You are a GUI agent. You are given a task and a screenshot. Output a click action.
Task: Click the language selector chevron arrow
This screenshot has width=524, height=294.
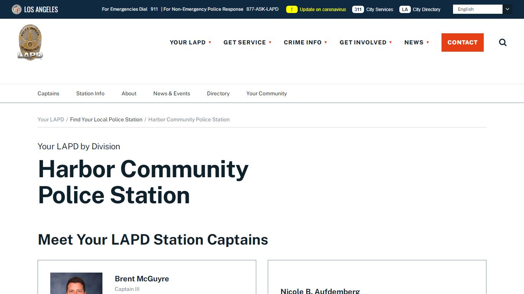tap(508, 9)
